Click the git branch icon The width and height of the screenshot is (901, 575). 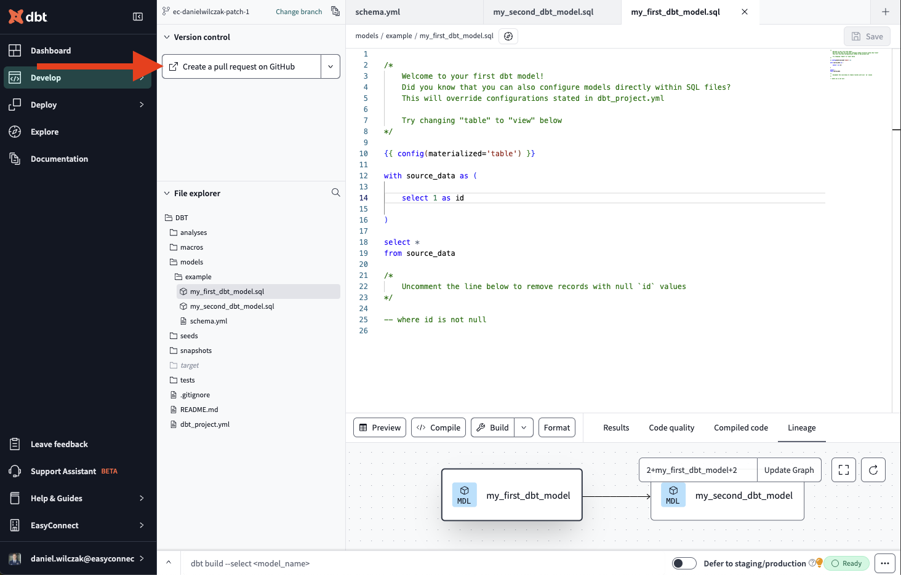(x=166, y=12)
